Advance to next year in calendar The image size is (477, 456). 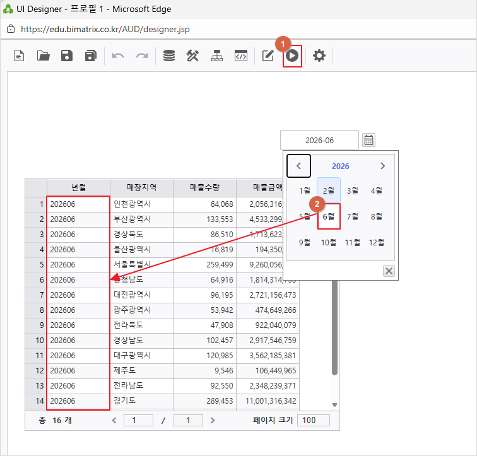pos(383,166)
